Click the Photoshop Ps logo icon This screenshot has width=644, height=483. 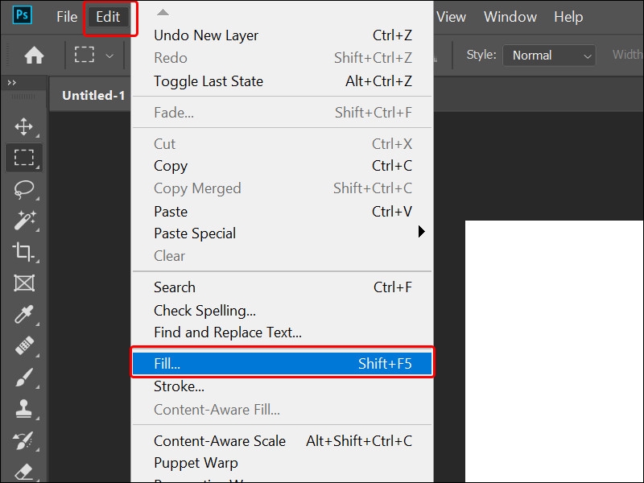pos(23,15)
